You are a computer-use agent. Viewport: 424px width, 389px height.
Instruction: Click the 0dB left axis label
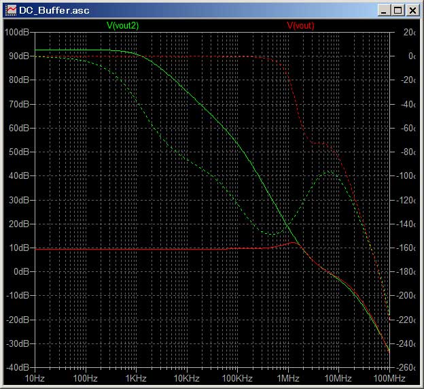pyautogui.click(x=21, y=271)
